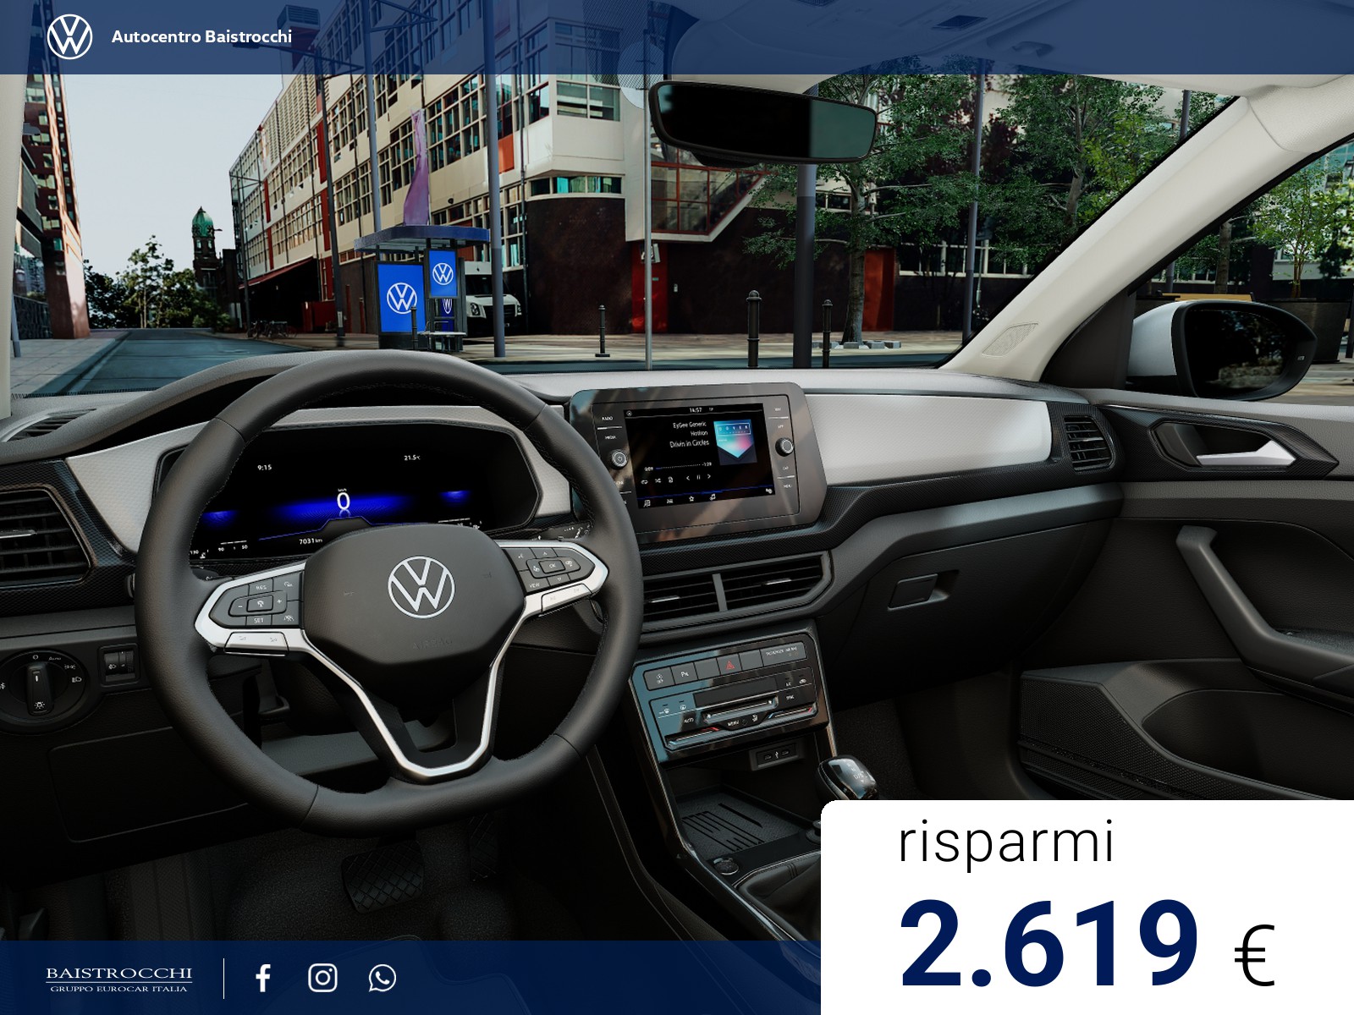Click the red hazard light button on the console

(730, 665)
